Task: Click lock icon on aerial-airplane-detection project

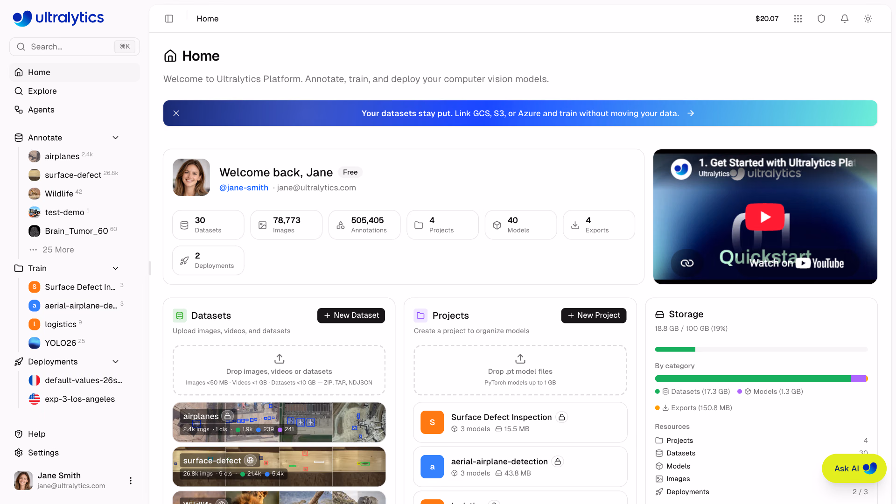Action: pyautogui.click(x=558, y=462)
